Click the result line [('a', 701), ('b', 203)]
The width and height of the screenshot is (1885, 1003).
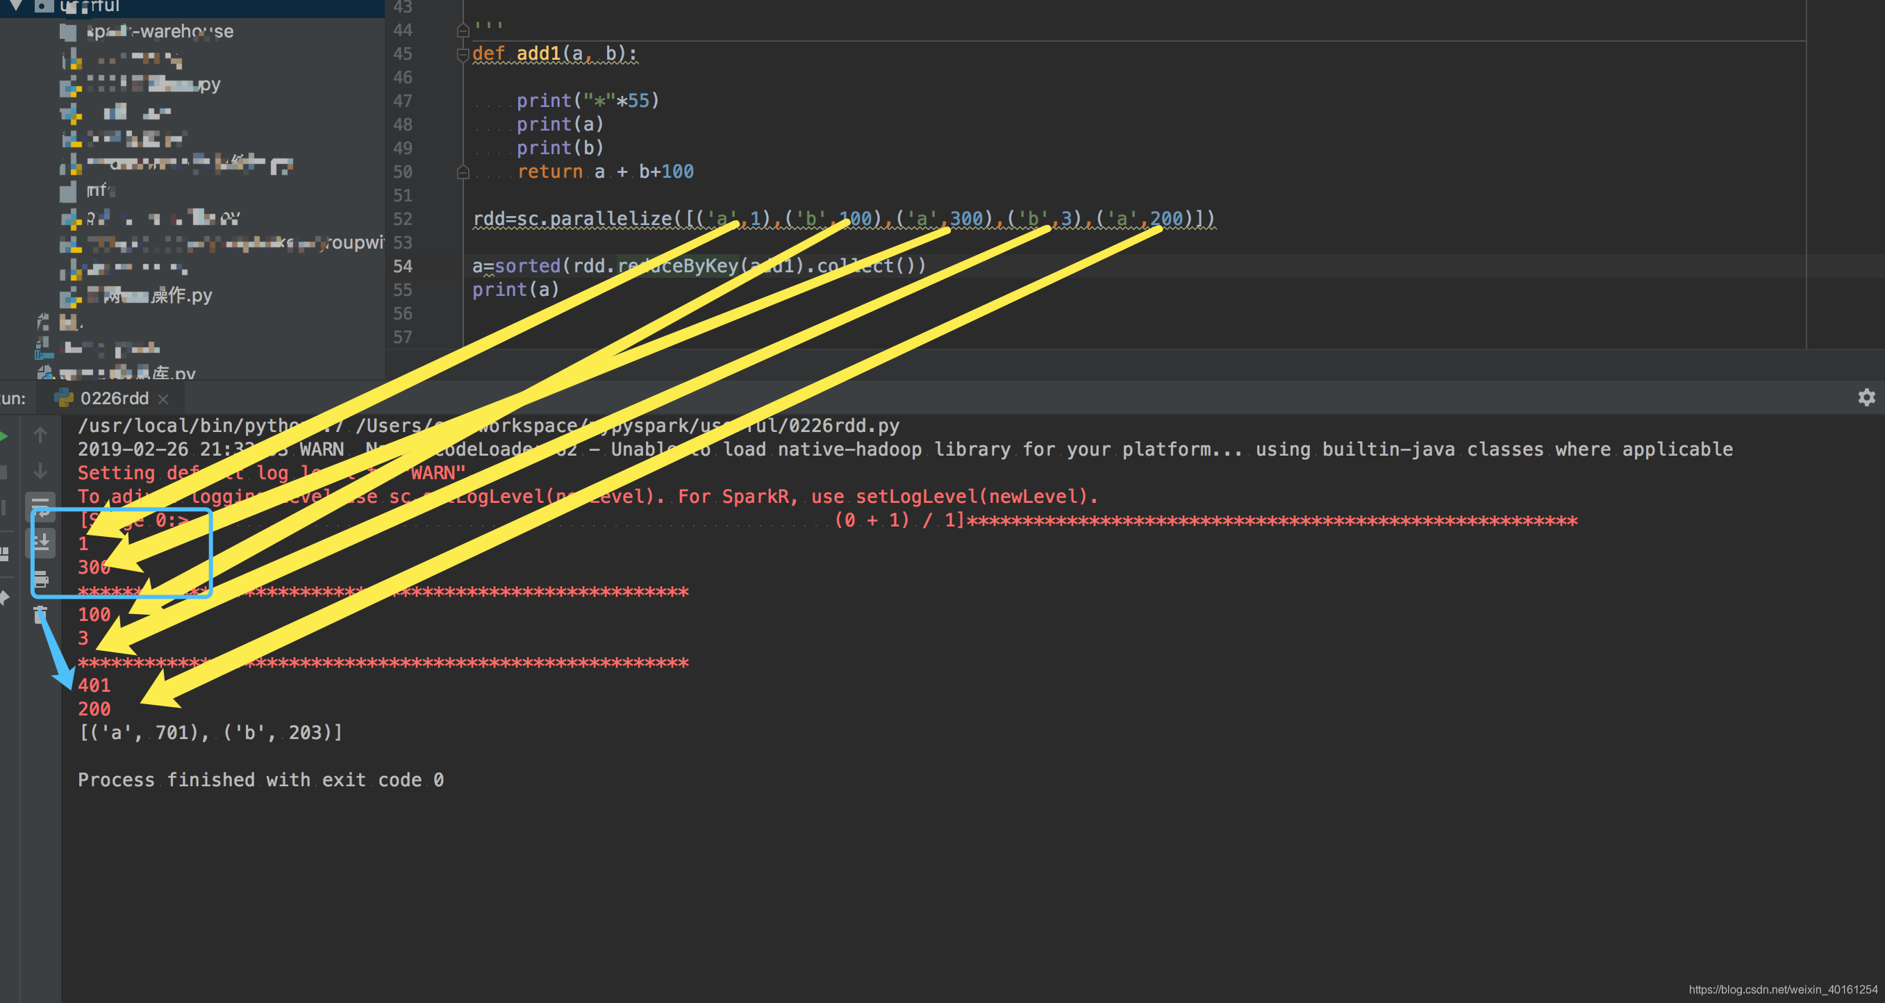coord(210,732)
